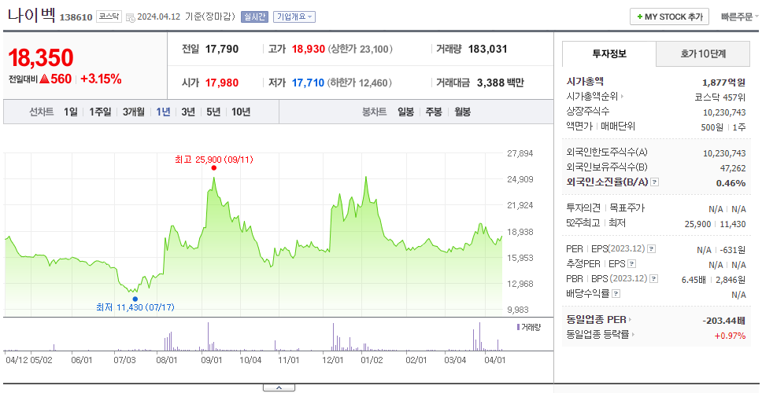Image resolution: width=762 pixels, height=393 pixels.
Task: Select the 3년 line chart period
Action: (x=188, y=112)
